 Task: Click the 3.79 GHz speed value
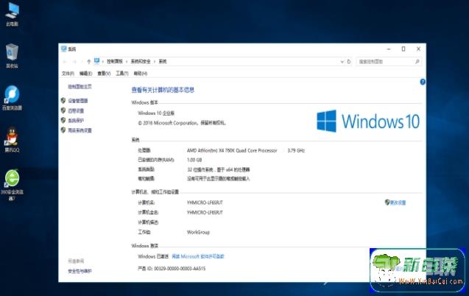coord(296,150)
